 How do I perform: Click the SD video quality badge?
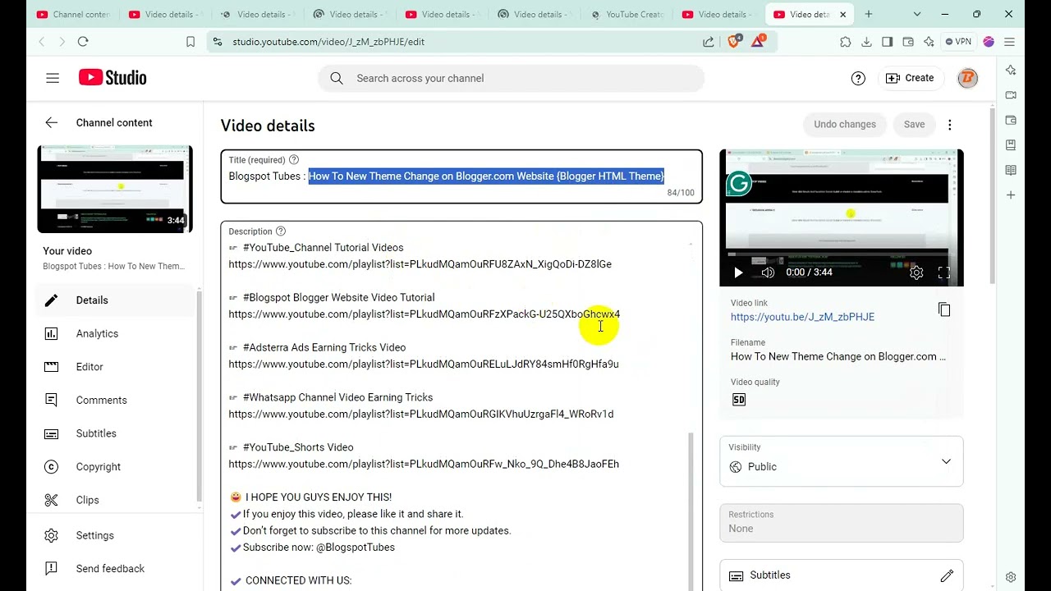(739, 400)
